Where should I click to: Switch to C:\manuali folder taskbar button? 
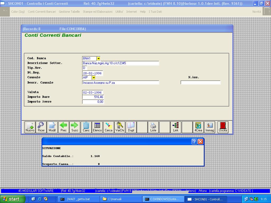coord(121,199)
